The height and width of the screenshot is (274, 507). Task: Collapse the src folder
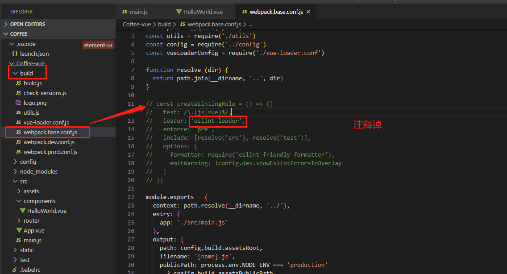(x=15, y=182)
